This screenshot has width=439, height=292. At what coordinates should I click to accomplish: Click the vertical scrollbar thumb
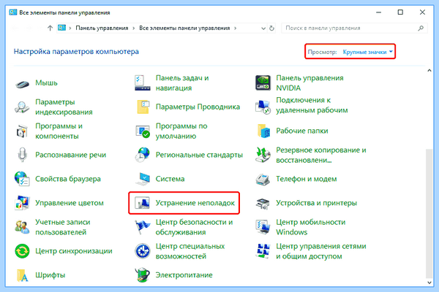pos(429,213)
